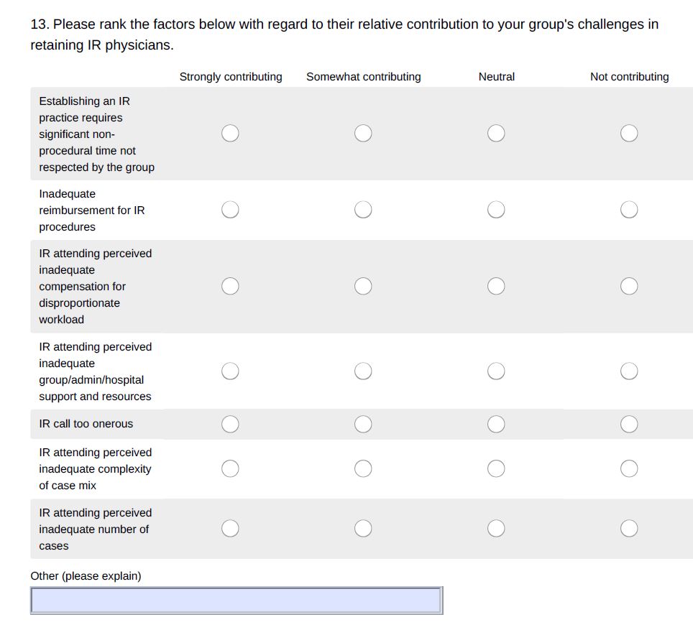Select Somewhat contributing for inadequate number of cases
This screenshot has width=693, height=630.
[363, 529]
